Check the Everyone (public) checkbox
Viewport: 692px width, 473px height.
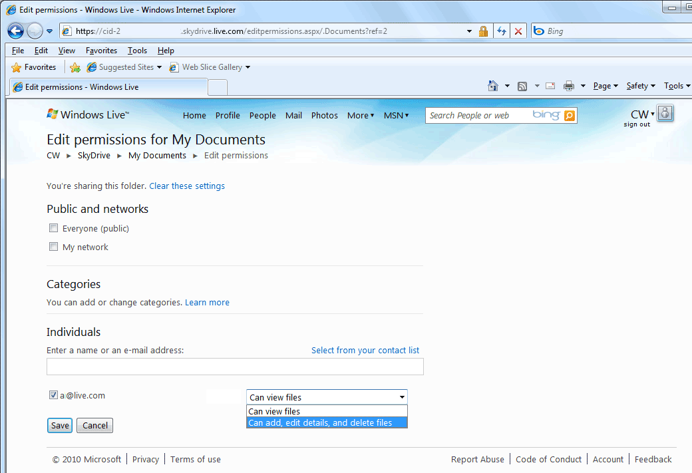(x=53, y=228)
